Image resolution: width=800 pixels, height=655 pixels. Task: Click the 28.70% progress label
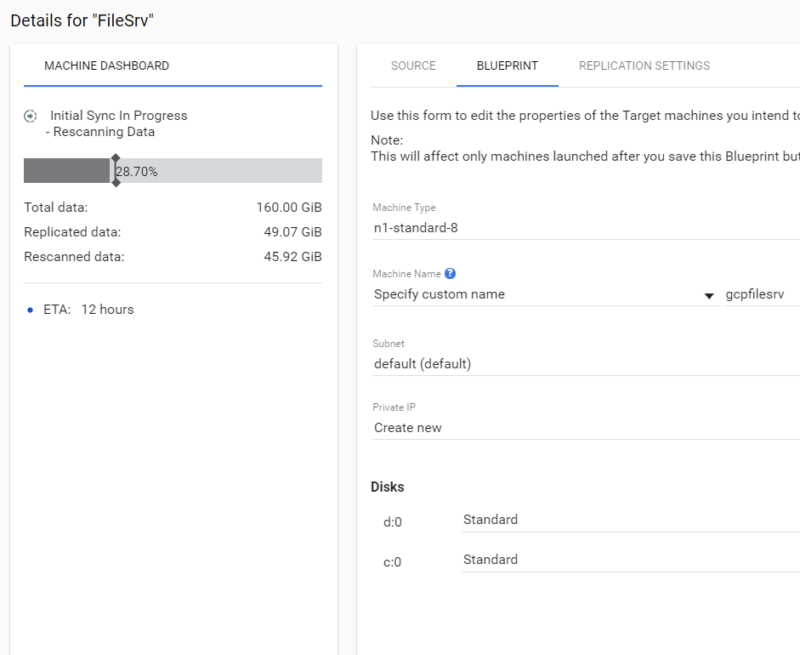tap(137, 172)
